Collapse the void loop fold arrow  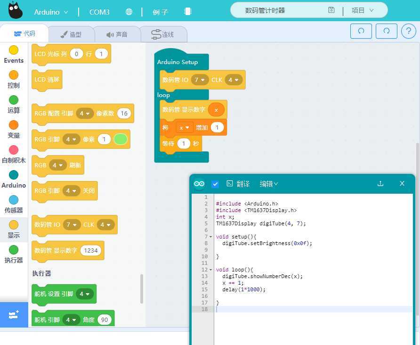tap(211, 270)
